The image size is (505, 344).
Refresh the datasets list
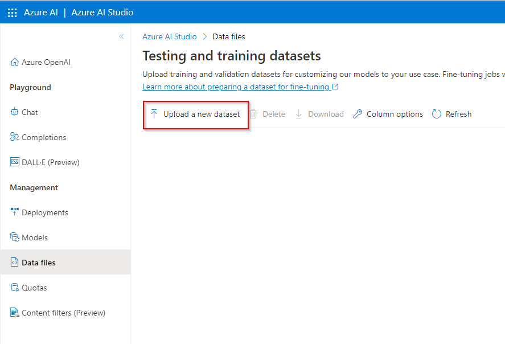(451, 114)
